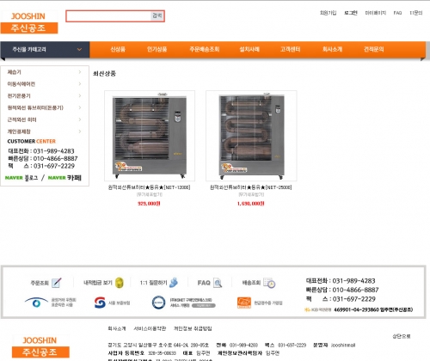Click the 1:1 inquiry person icon
430x361 pixels.
tap(174, 283)
